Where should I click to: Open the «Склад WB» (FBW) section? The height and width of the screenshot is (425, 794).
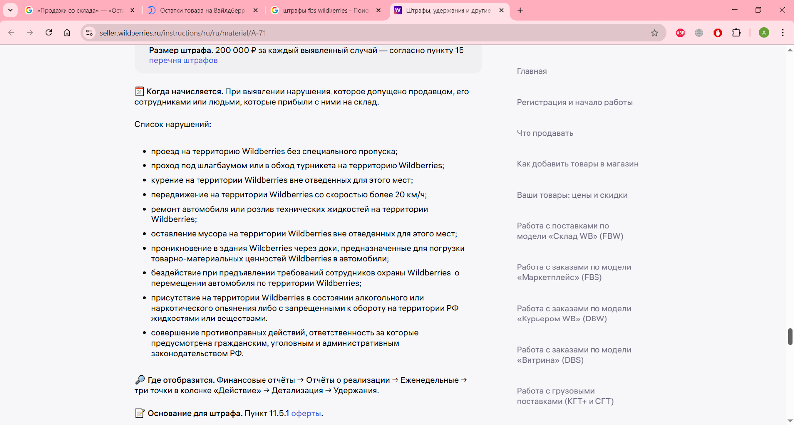(570, 231)
